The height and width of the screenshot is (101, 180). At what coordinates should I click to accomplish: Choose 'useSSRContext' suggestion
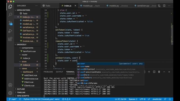click(x=111, y=69)
